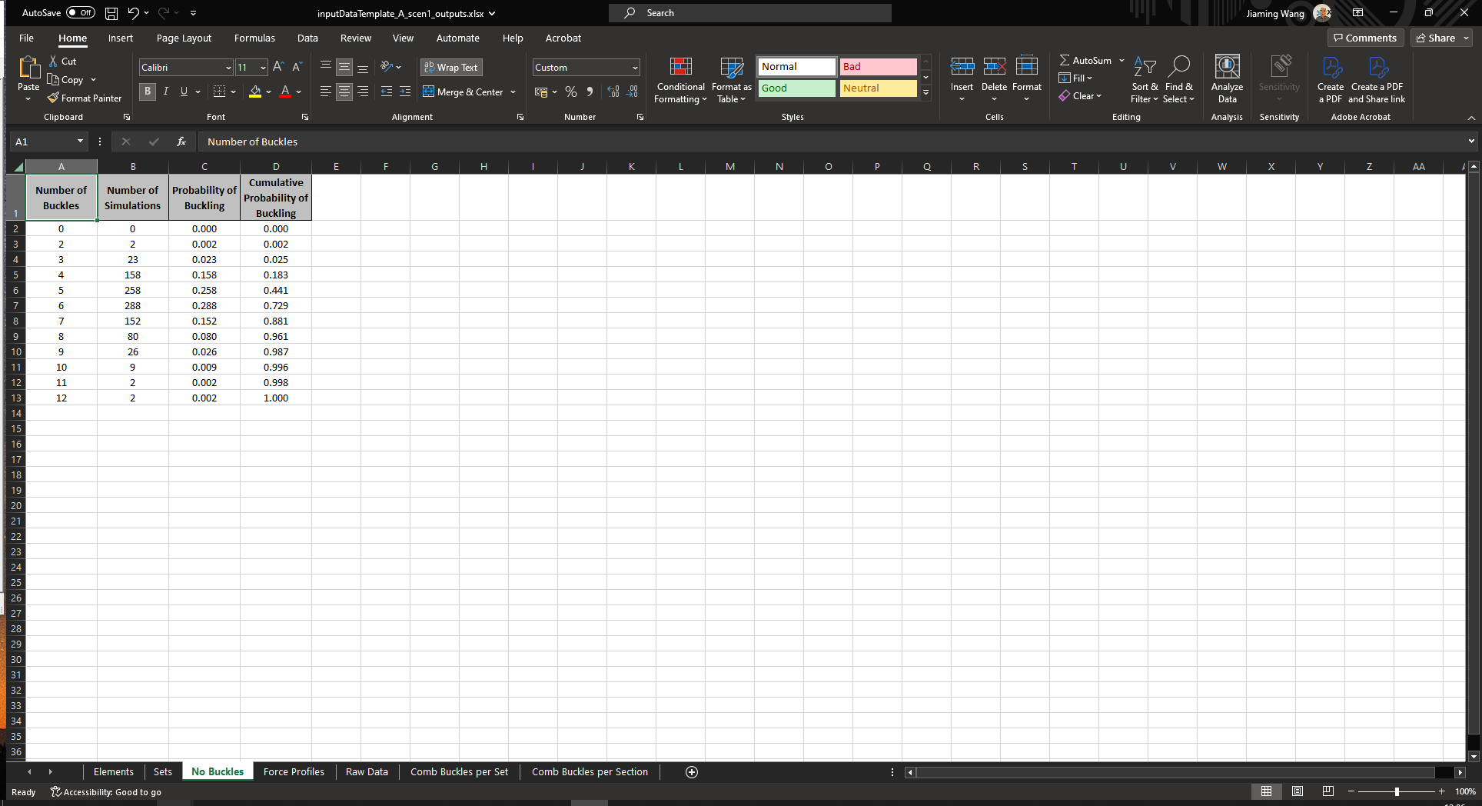Open the Analyze Data tool
The image size is (1482, 806).
pyautogui.click(x=1226, y=80)
